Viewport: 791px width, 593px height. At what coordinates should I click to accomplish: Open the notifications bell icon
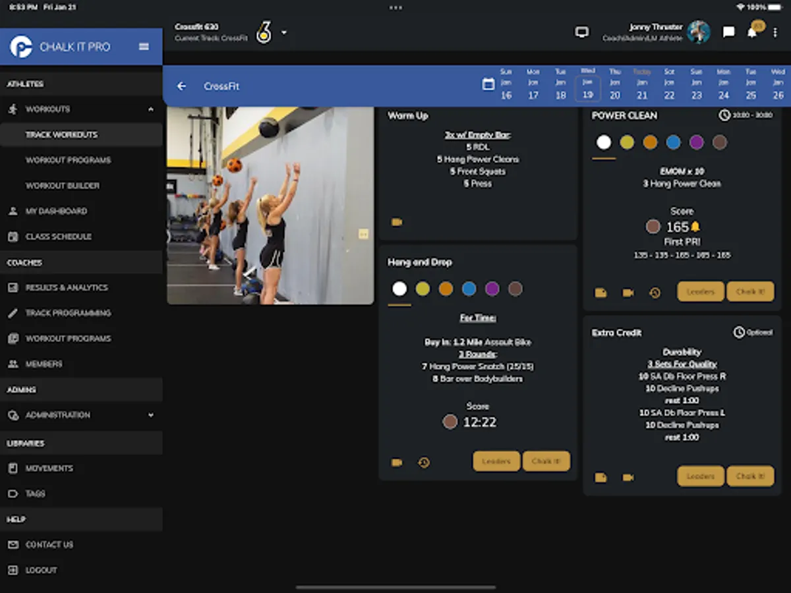point(752,32)
